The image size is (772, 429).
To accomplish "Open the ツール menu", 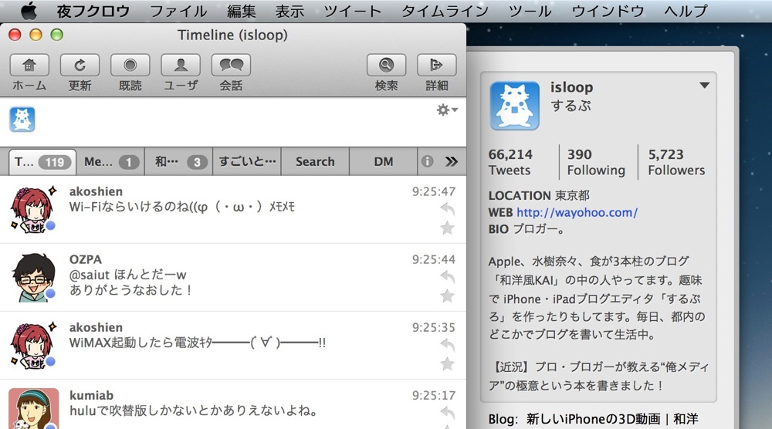I will [530, 11].
